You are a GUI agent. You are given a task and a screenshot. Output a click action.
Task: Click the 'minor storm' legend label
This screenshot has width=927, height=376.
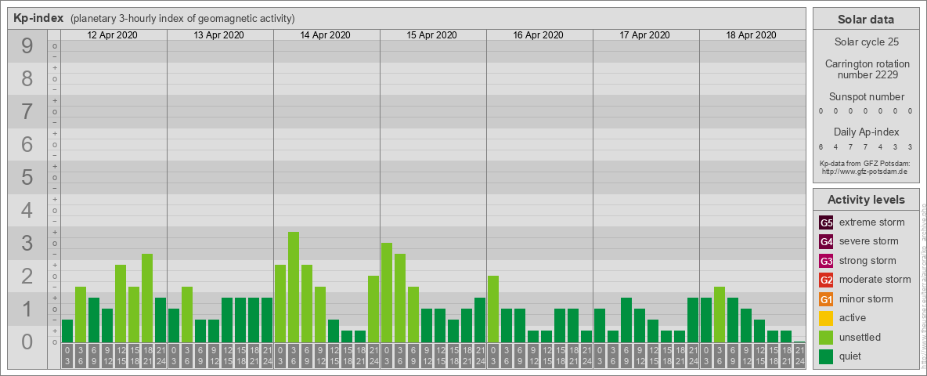[x=866, y=298]
